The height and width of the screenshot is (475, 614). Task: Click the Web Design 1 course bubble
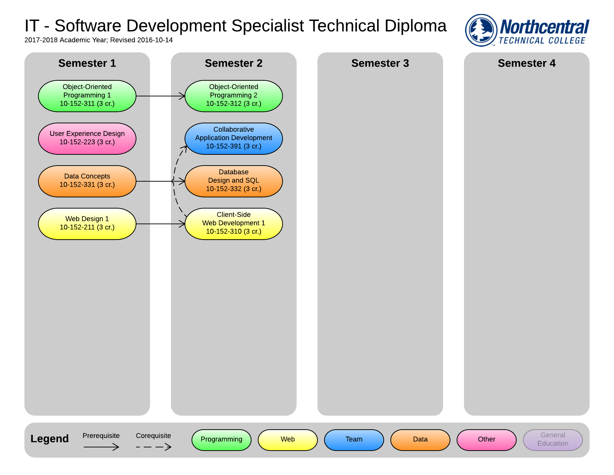(87, 224)
